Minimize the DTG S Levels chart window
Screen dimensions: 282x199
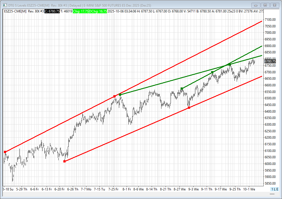256,5
